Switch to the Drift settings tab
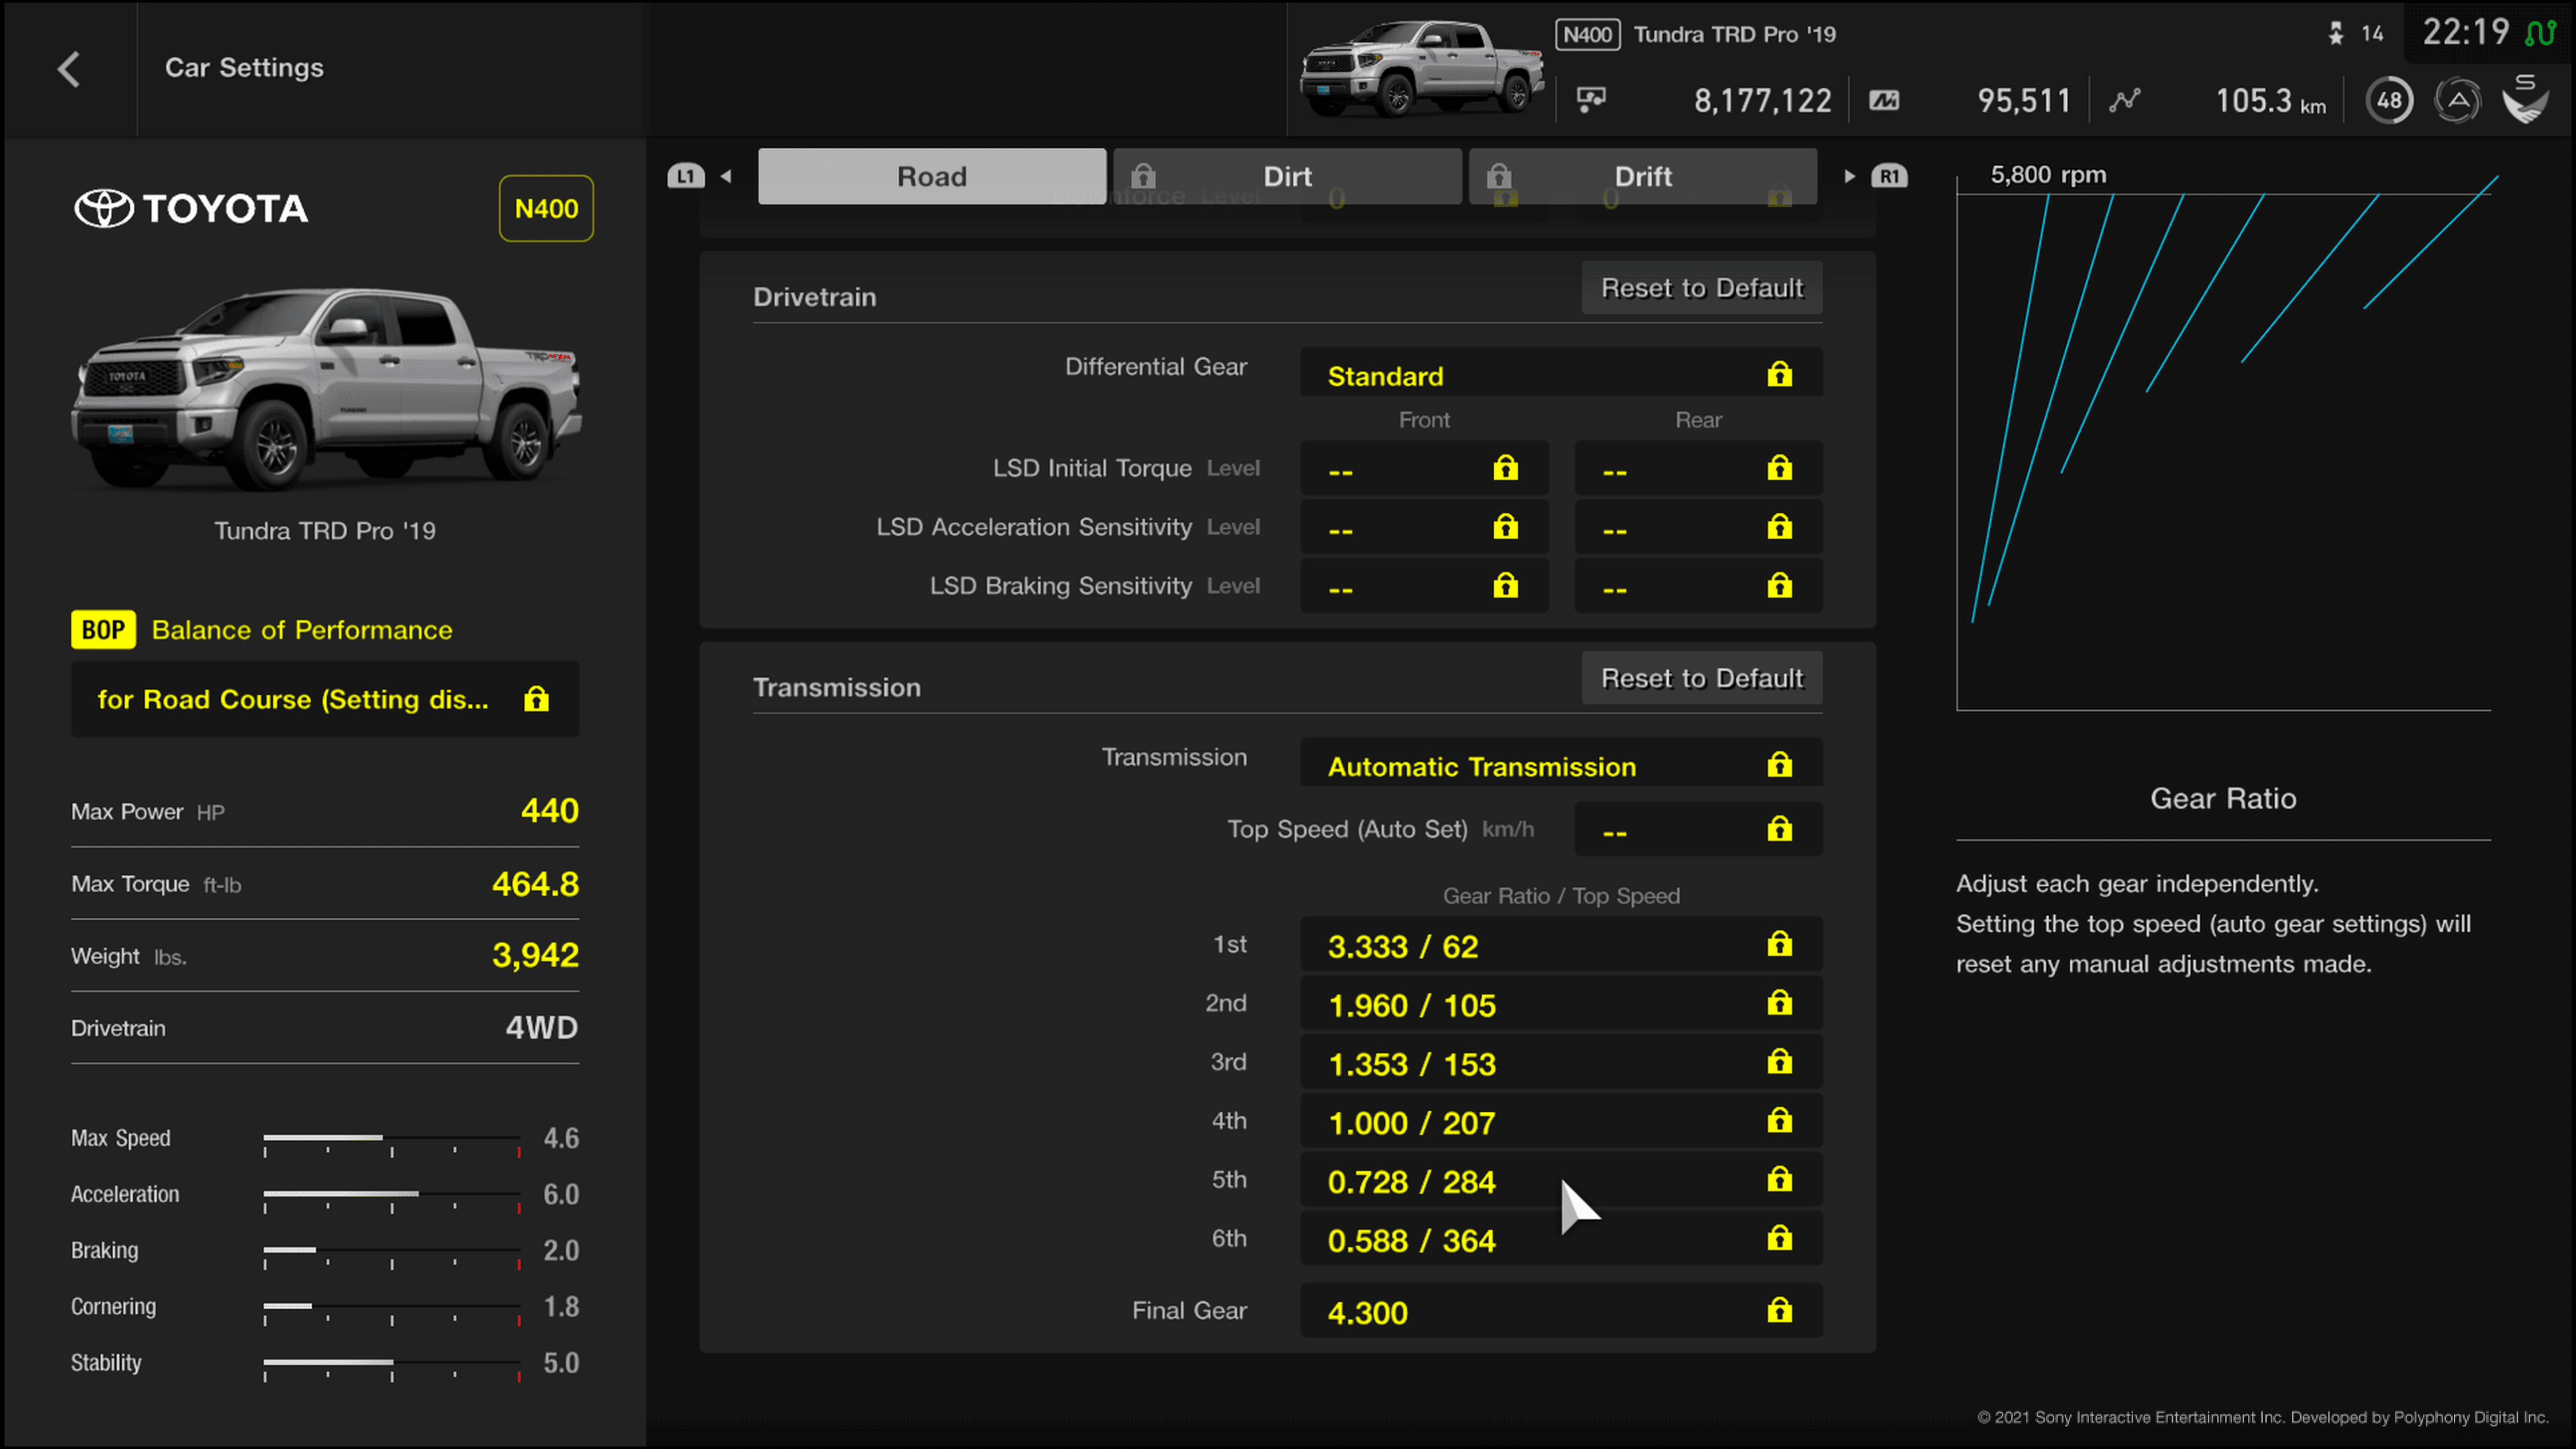Image resolution: width=2576 pixels, height=1449 pixels. (x=1640, y=175)
